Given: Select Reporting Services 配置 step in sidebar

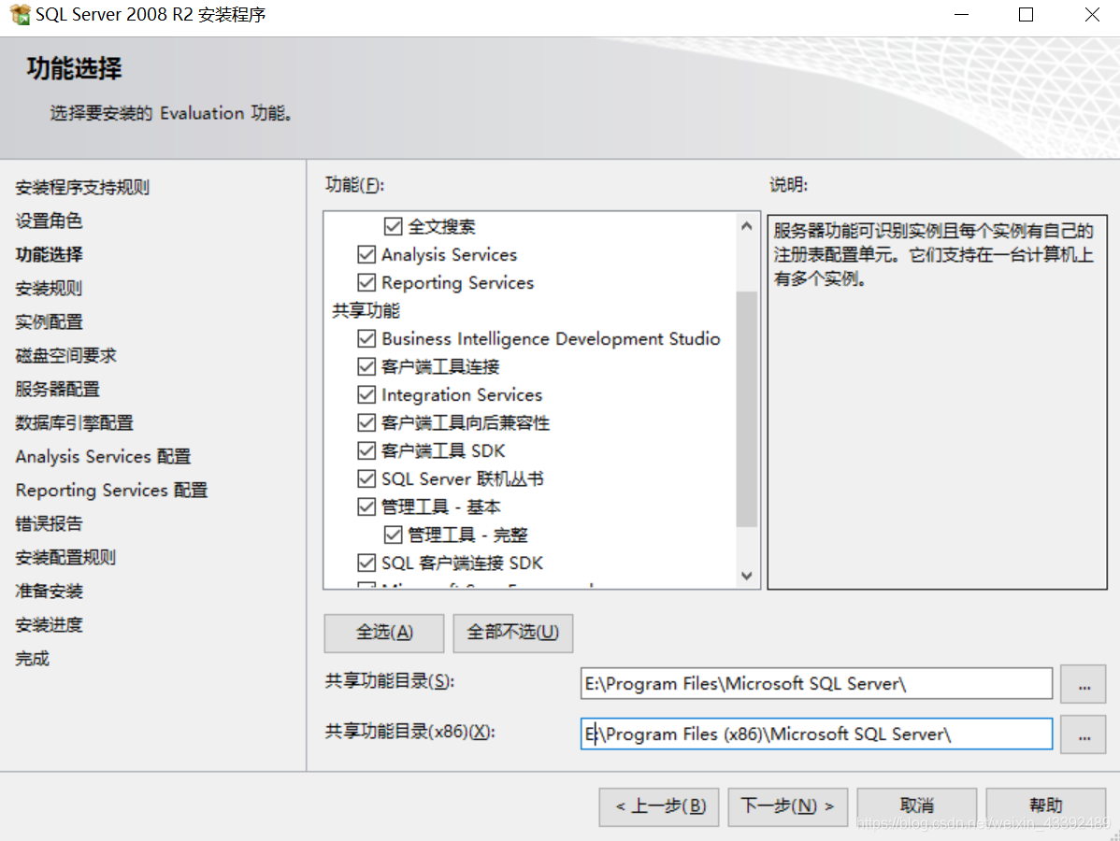Looking at the screenshot, I should tap(111, 491).
